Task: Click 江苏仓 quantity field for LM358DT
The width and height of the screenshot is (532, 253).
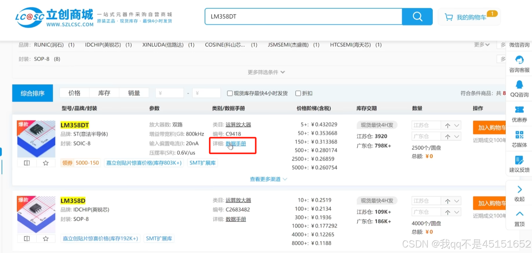Action: (x=426, y=125)
